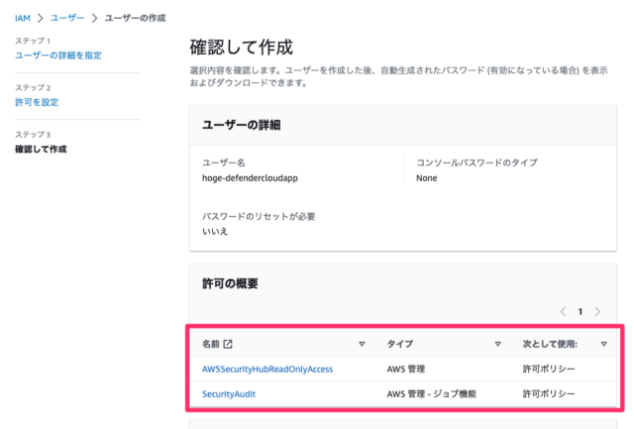Click the sort triangle in 次として使用 column
The width and height of the screenshot is (634, 429).
pyautogui.click(x=603, y=344)
